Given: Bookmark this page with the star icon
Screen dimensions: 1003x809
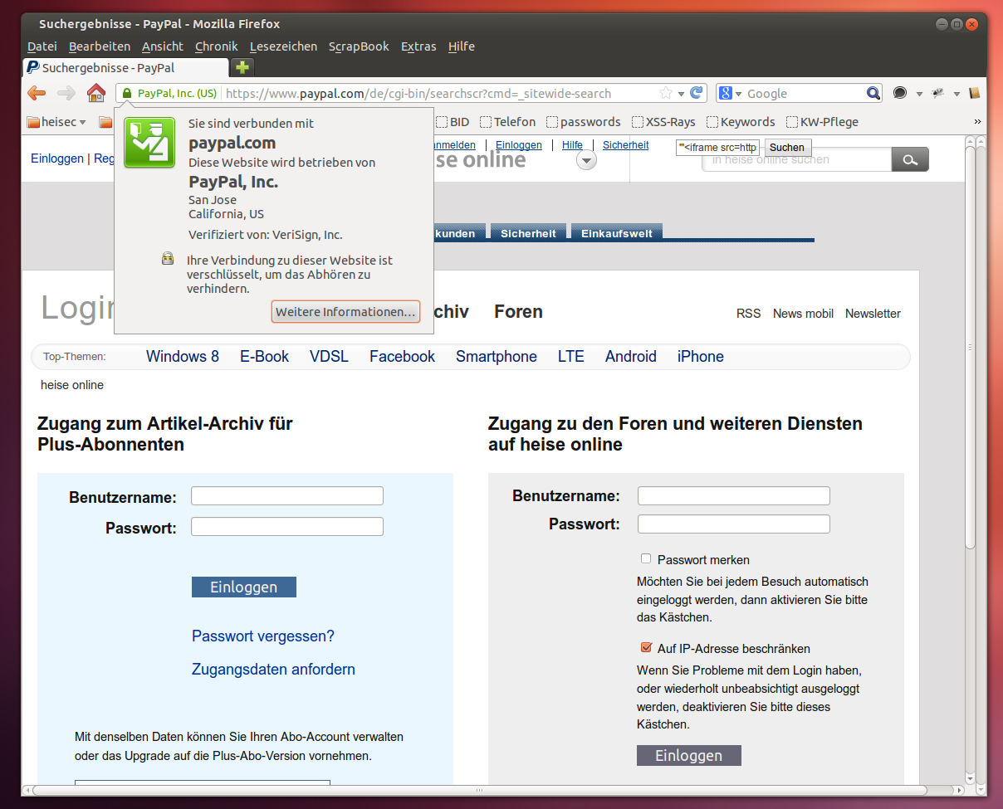Looking at the screenshot, I should pyautogui.click(x=665, y=94).
